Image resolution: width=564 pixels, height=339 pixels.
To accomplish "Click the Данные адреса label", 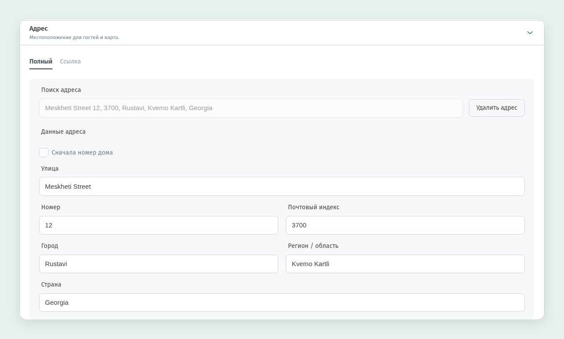I will [63, 132].
